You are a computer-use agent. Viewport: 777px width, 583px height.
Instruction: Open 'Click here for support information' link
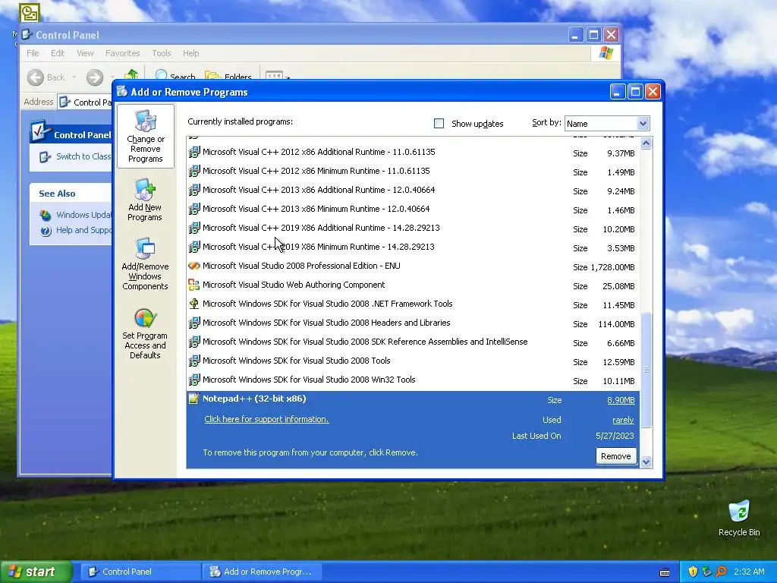point(266,419)
